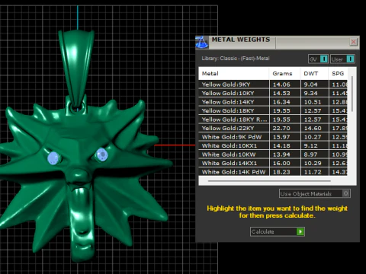
Task: Click the Library: Classic - (Fast)-Metal label
Action: coord(236,59)
